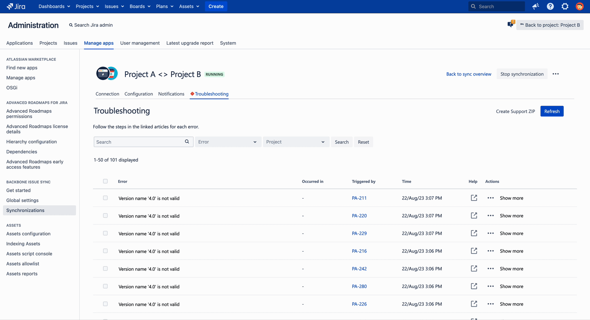Click the actions ellipsis on the PA-220 row
590x320 pixels.
point(491,216)
